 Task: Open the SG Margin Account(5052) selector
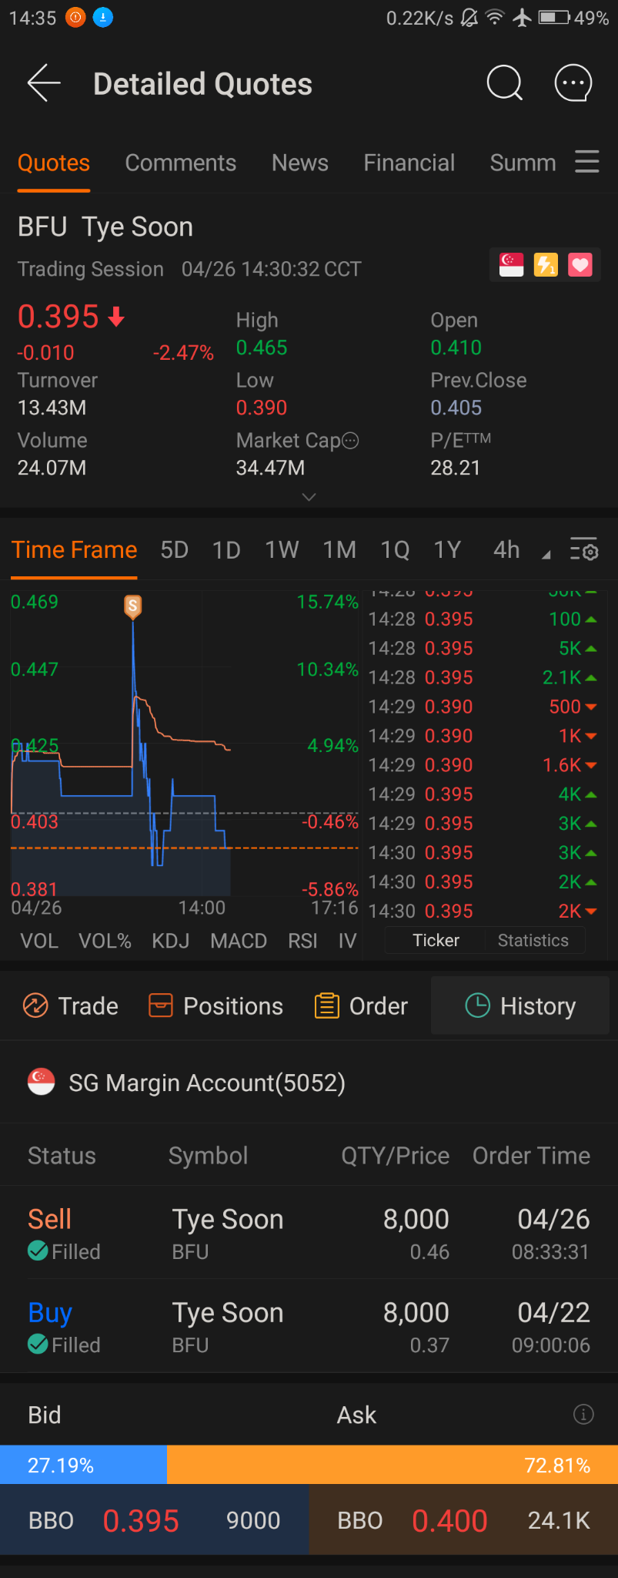(x=309, y=1082)
